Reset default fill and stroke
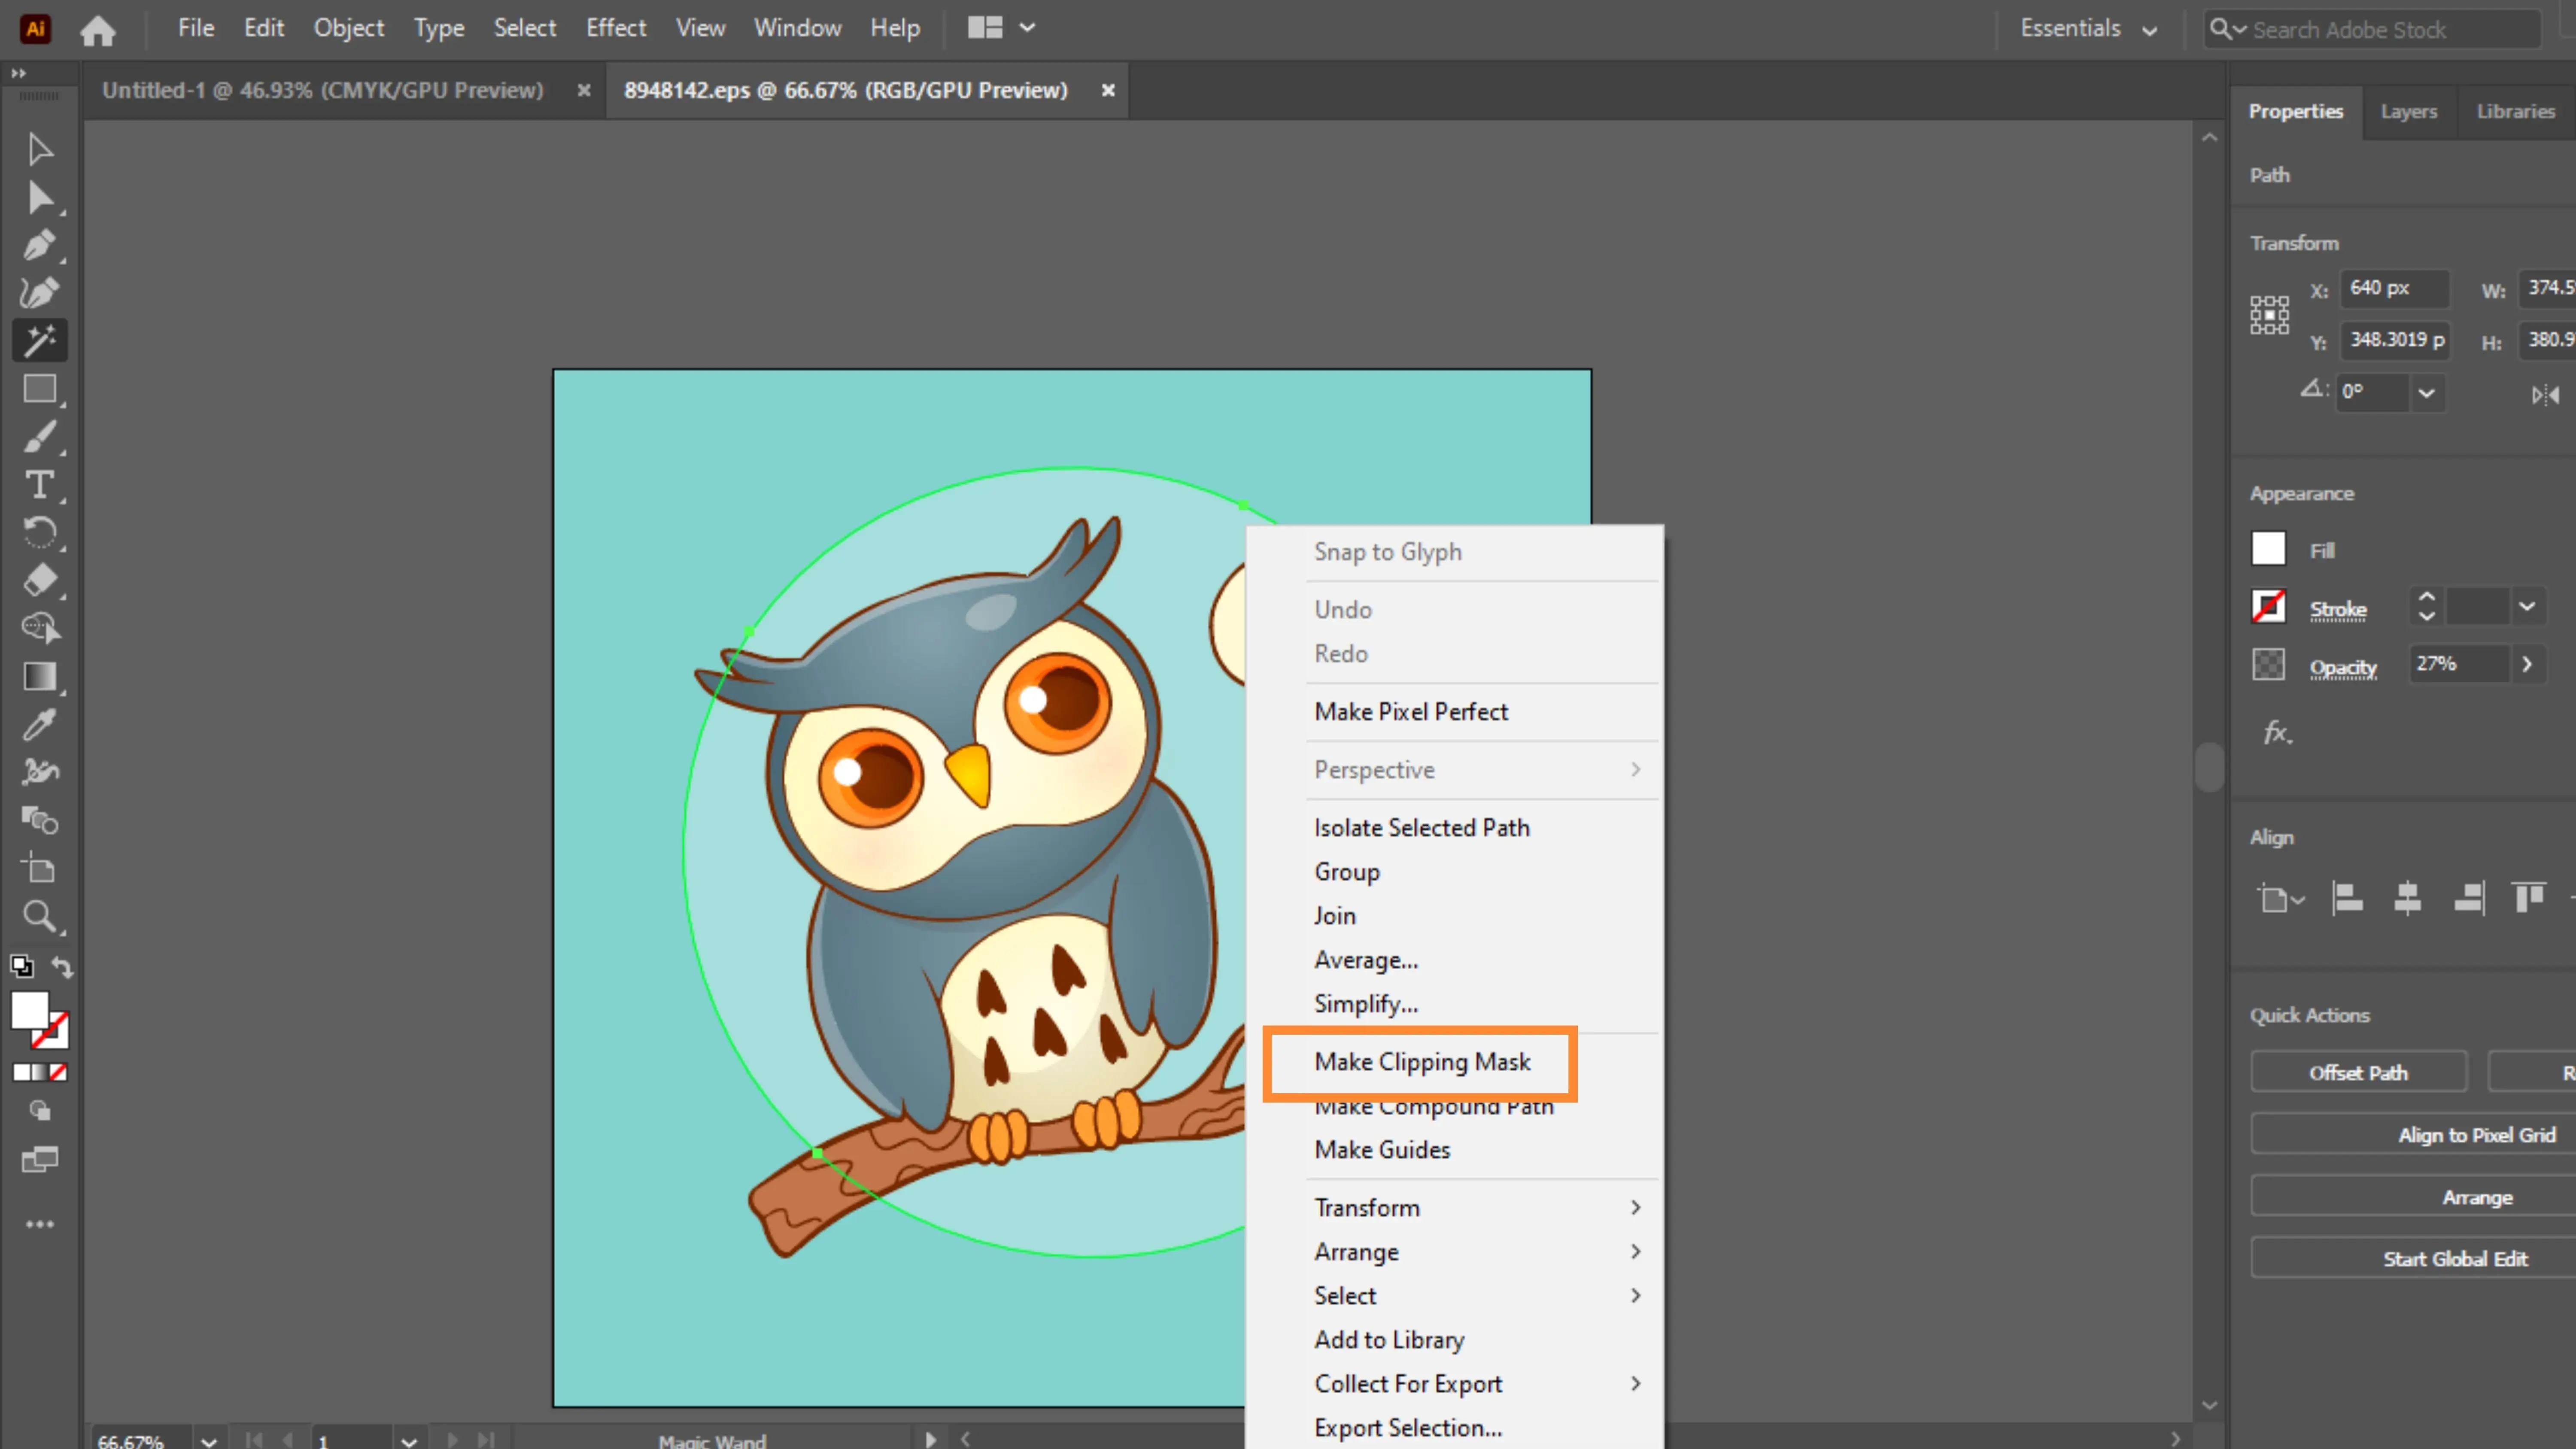Viewport: 2576px width, 1449px height. point(21,966)
